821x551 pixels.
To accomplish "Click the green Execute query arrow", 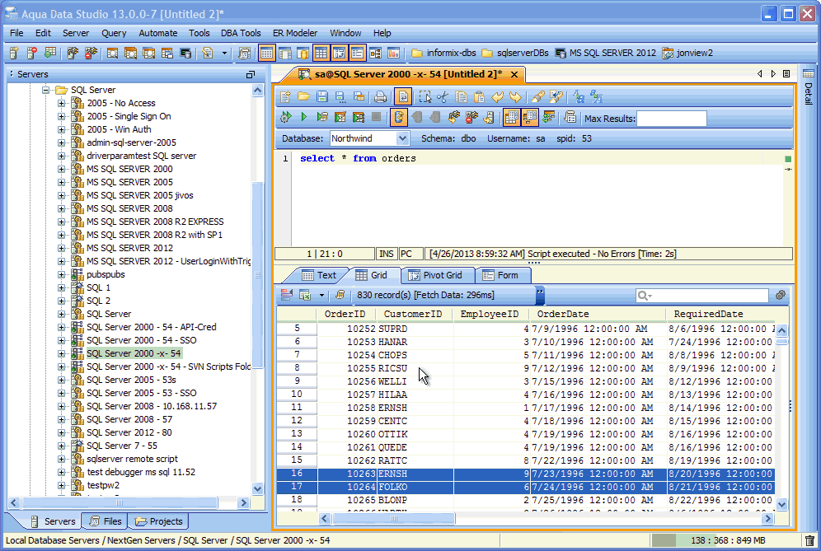I will pos(303,118).
